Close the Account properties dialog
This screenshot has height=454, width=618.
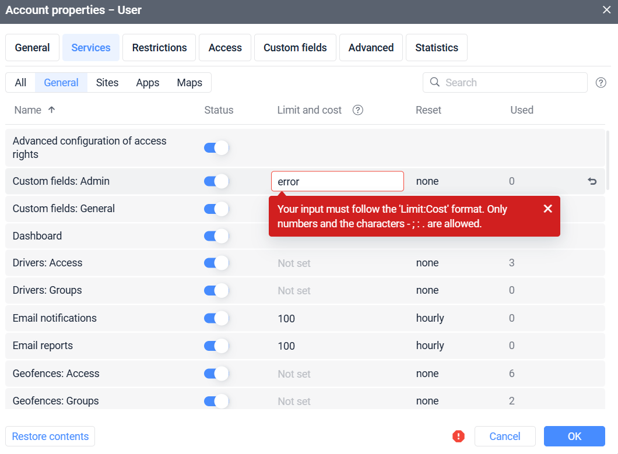tap(605, 10)
